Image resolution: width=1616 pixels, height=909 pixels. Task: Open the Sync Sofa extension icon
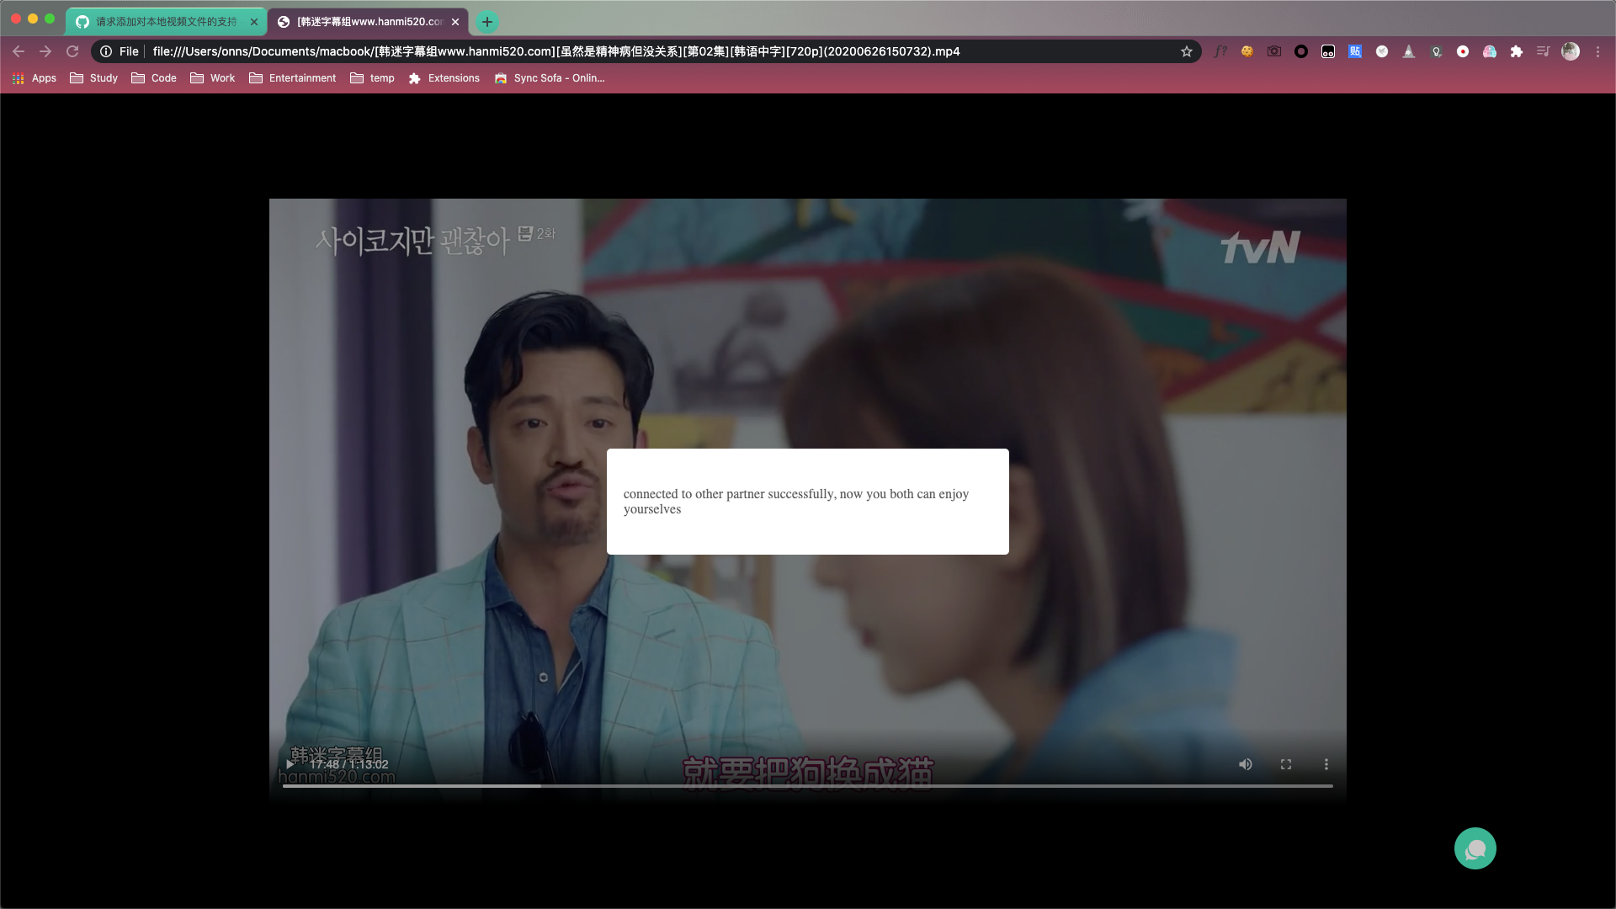coord(1490,51)
